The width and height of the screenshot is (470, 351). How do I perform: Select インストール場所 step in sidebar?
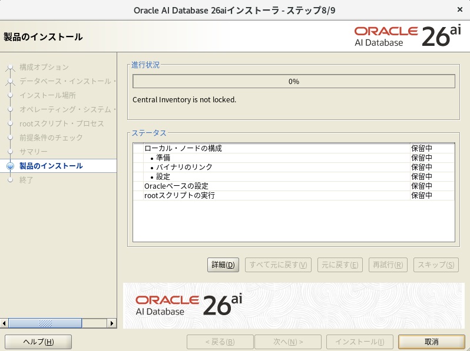[x=48, y=95]
